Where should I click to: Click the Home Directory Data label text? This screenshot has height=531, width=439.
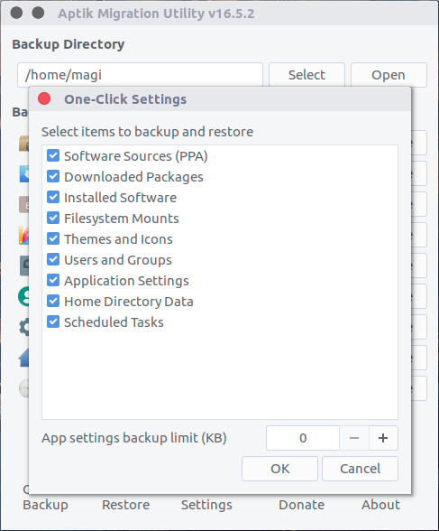coord(129,302)
